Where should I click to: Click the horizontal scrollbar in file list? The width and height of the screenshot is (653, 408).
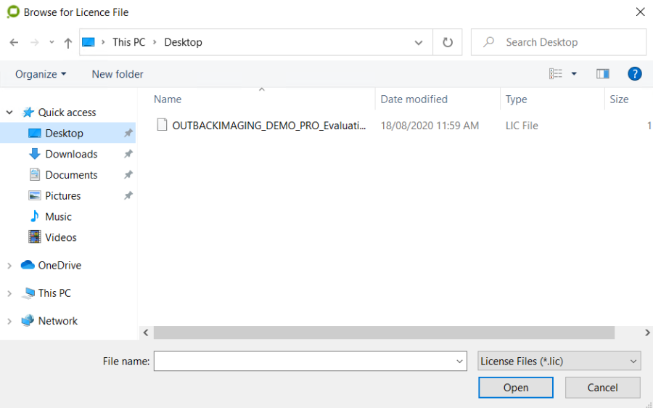point(384,332)
